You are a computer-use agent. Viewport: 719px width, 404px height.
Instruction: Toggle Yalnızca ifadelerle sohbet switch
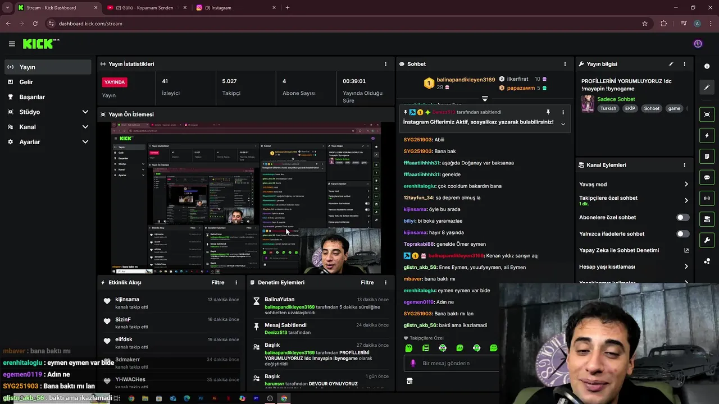pyautogui.click(x=683, y=233)
